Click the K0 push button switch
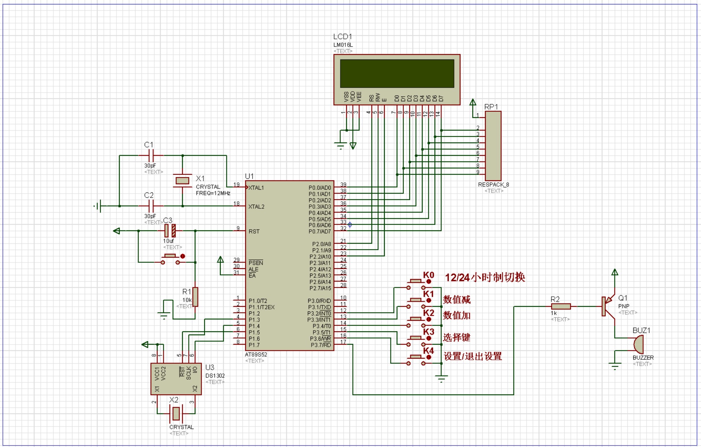 click(416, 284)
